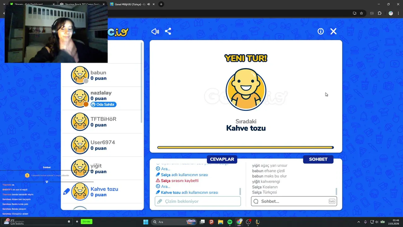Open the network tray icon
The width and height of the screenshot is (403, 227).
[x=372, y=222]
